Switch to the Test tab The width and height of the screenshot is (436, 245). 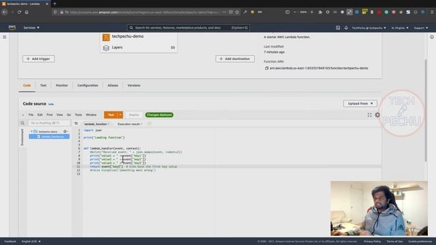pos(43,86)
